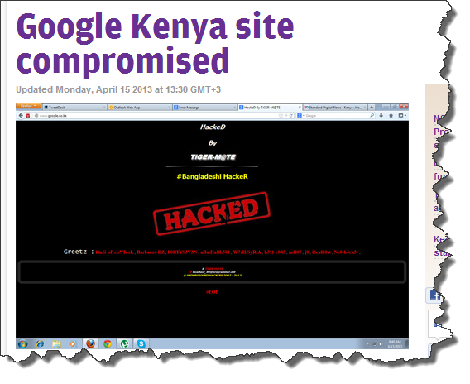Screen dimensions: 470x384
Task: Switch to the TweetDeck tab
Action: (x=74, y=108)
